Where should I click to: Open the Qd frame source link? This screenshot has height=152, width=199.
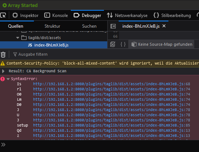pos(112,131)
